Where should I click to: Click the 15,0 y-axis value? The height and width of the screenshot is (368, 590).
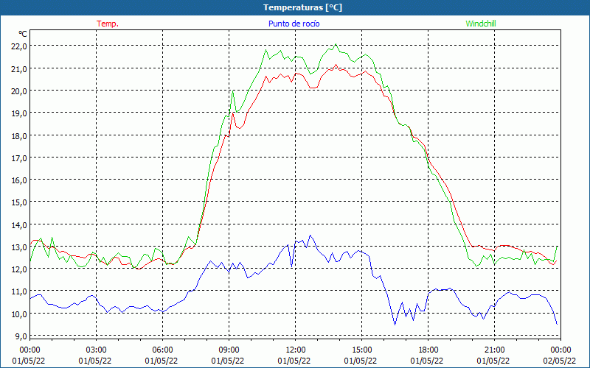coord(20,202)
